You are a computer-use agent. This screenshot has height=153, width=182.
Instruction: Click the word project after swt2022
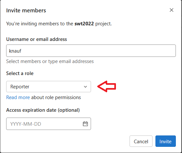[104, 24]
